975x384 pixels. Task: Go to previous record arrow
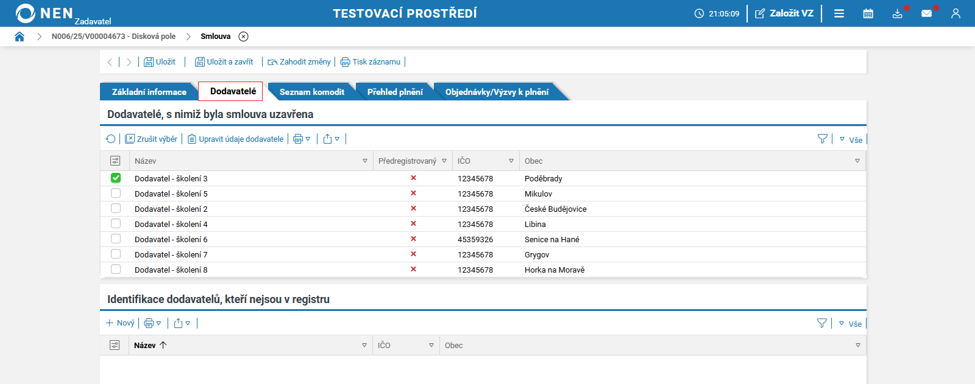point(110,62)
